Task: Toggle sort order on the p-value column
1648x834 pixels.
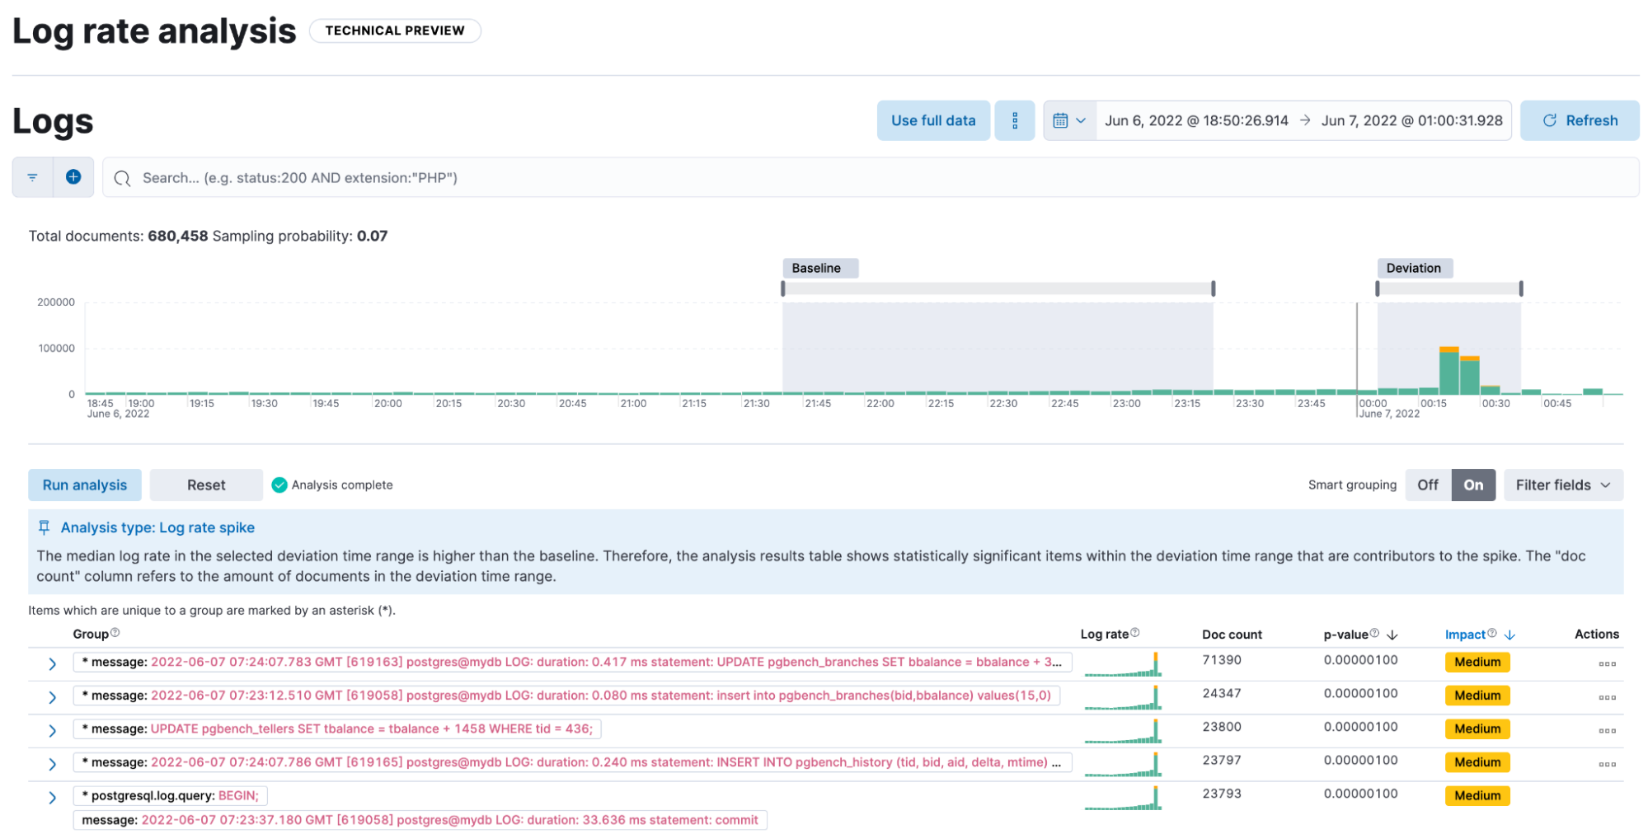Action: point(1393,635)
